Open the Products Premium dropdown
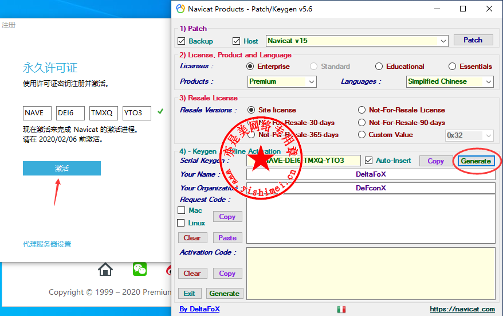Viewport: 503px width, 316px height. (311, 81)
